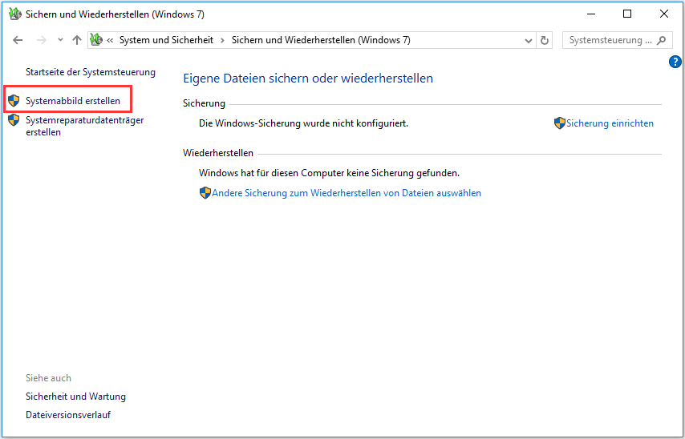
Task: Close the Sichern und Wiederherstellen window
Action: pos(664,14)
